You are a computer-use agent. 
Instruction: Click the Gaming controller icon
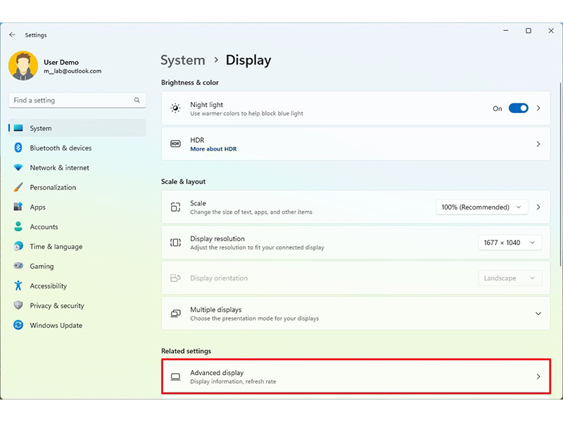pos(18,266)
